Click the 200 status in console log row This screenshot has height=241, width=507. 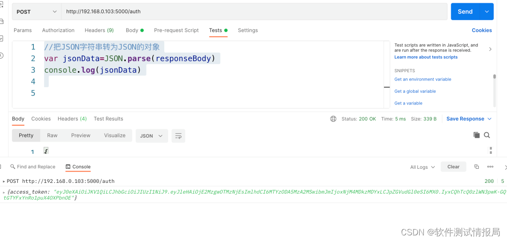pos(489,181)
